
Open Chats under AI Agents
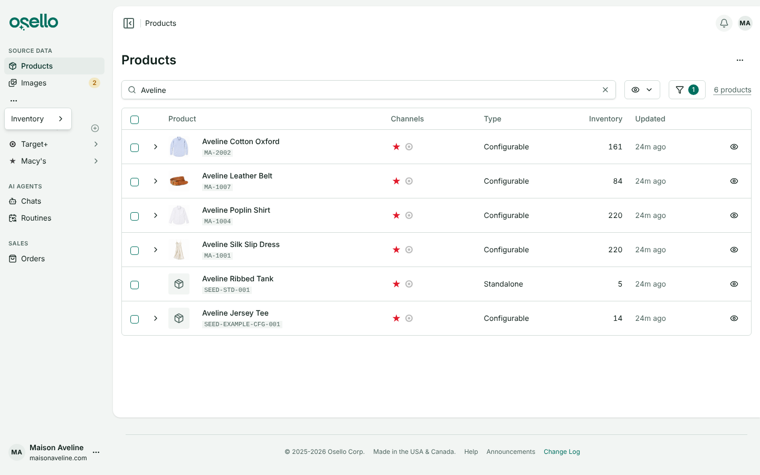pyautogui.click(x=54, y=201)
